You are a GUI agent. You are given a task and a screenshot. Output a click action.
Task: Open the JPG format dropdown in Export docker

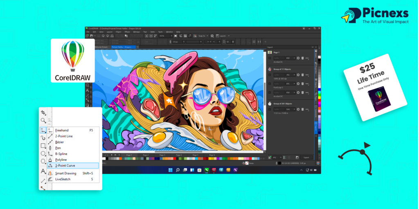pos(291,75)
